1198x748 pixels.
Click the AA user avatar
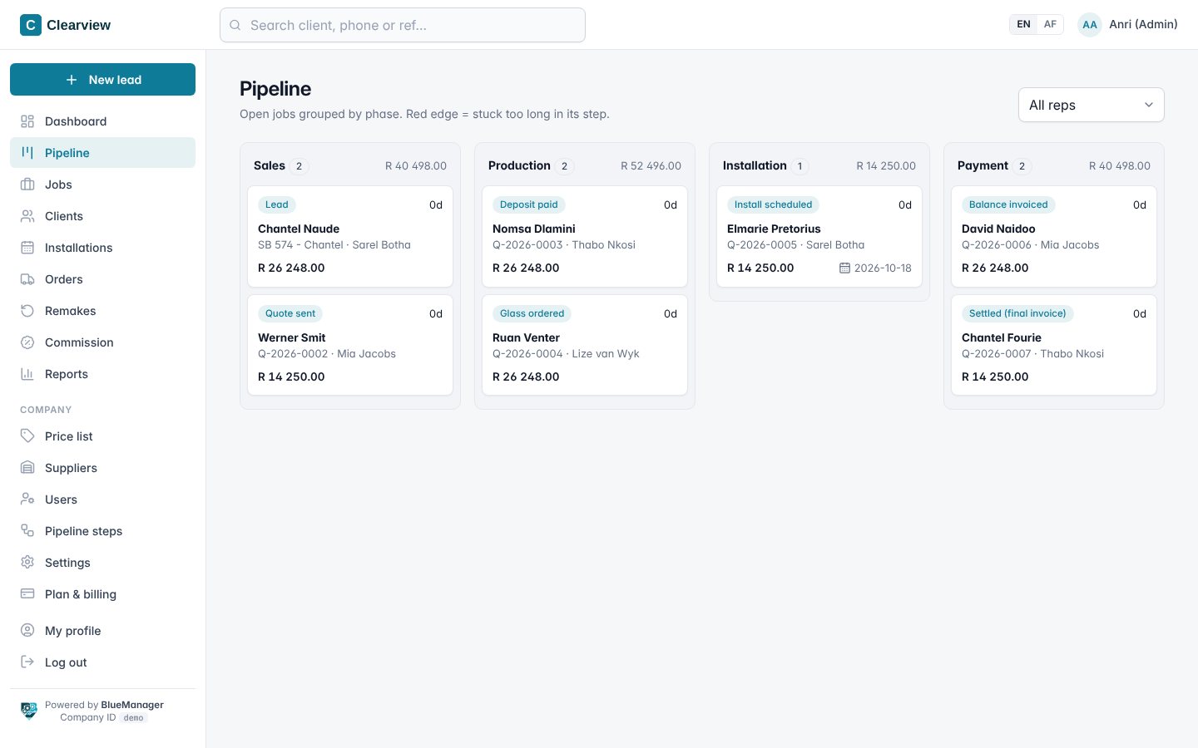click(1090, 25)
